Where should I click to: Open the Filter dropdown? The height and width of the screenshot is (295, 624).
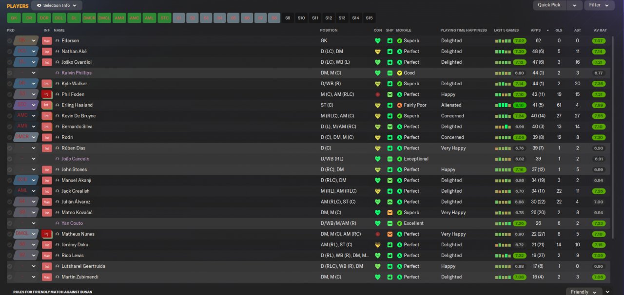(599, 5)
